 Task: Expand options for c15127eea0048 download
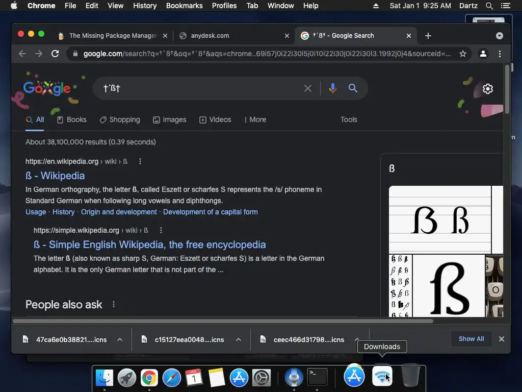coord(239,339)
